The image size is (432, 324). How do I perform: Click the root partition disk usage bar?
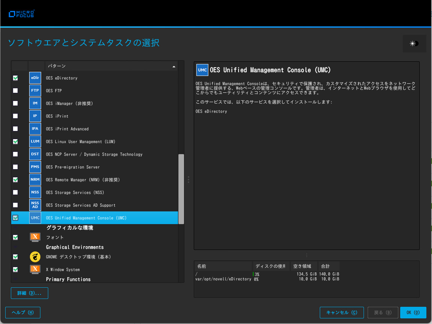(x=259, y=274)
